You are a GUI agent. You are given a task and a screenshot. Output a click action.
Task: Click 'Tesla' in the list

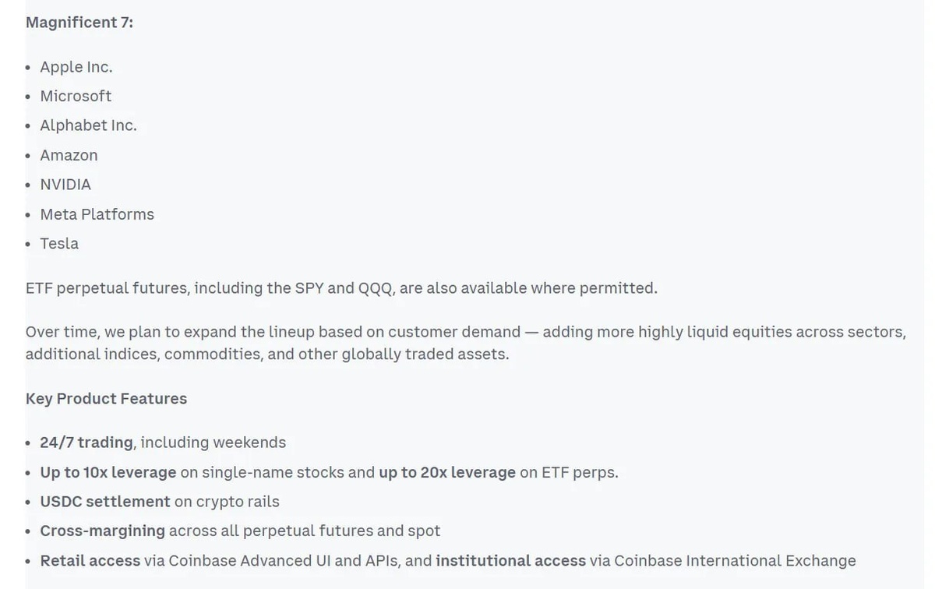[x=59, y=244]
